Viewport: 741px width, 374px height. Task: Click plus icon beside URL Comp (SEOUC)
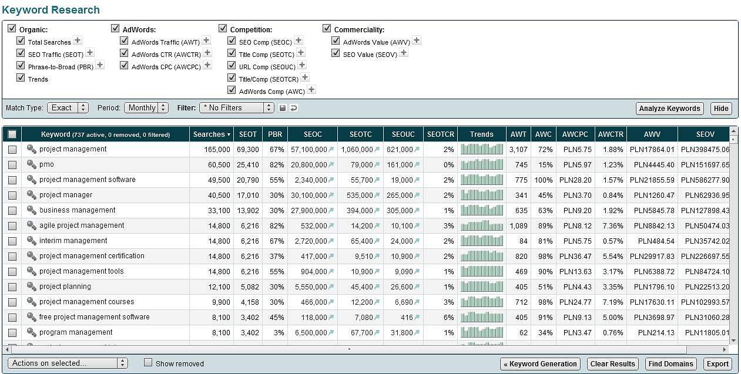(x=302, y=65)
